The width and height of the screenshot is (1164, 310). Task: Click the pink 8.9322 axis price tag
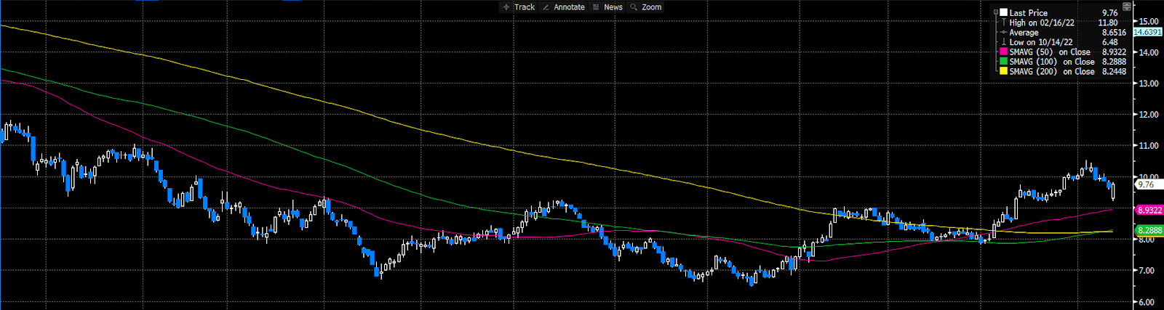1149,210
